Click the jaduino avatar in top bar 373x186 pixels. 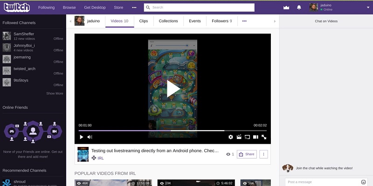pos(313,7)
